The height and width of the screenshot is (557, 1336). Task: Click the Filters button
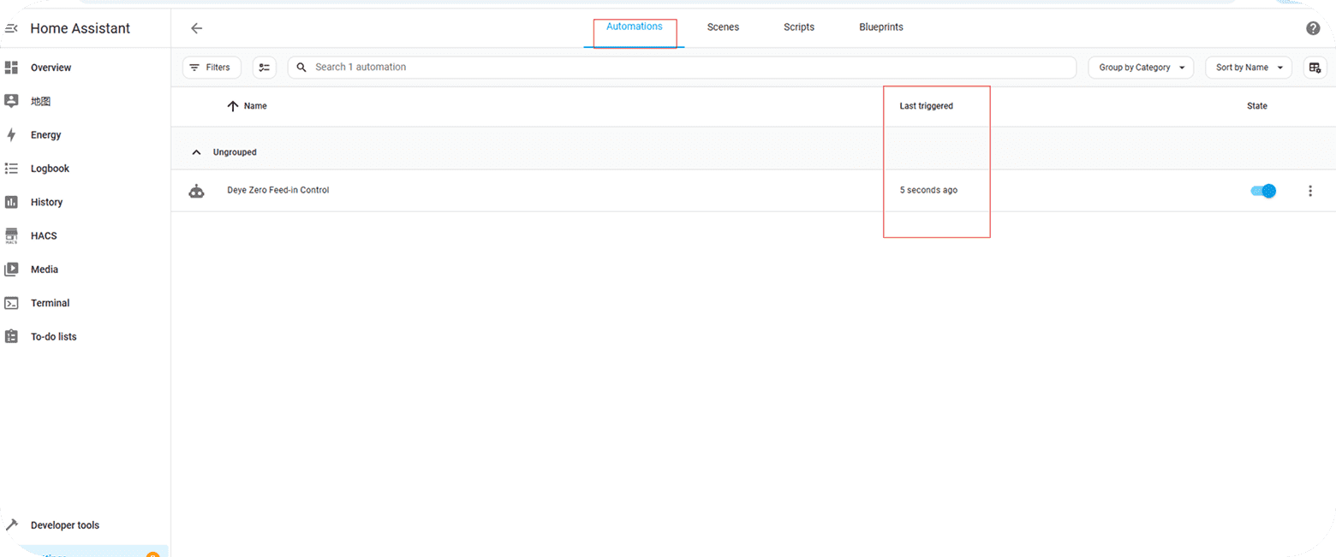tap(211, 68)
